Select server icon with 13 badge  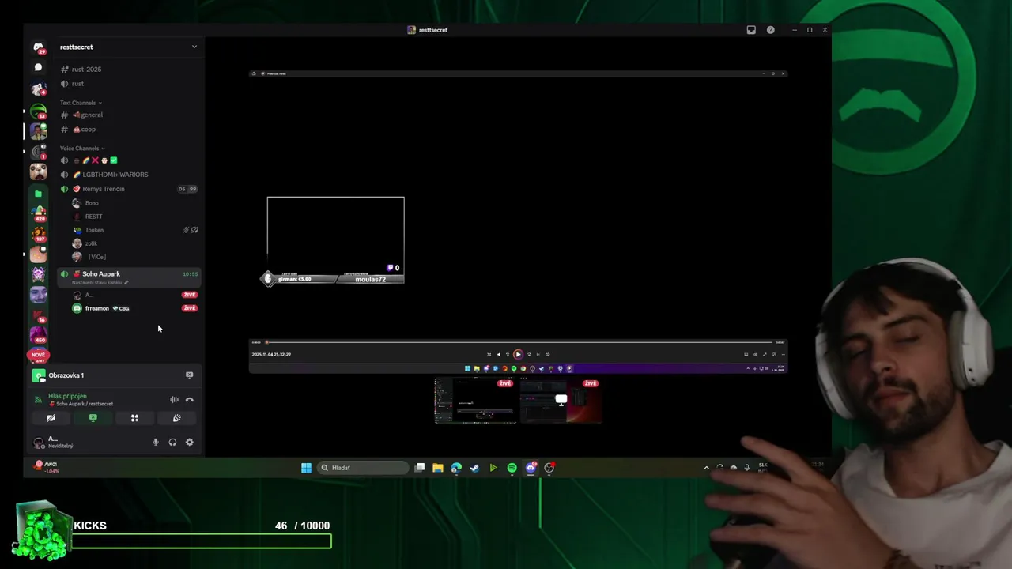38,111
